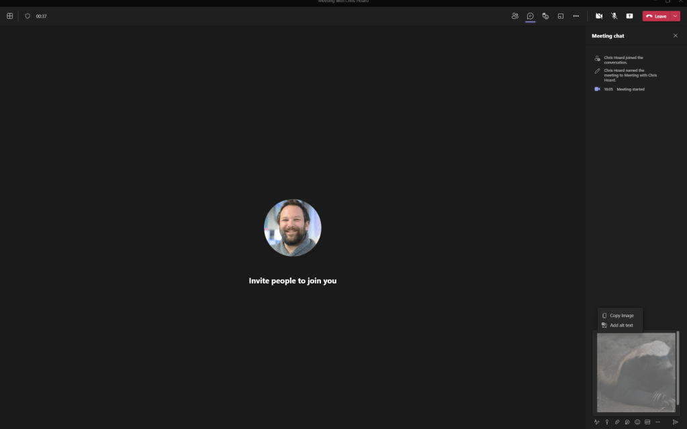Expand the Leave options dropdown arrow
Viewport: 687px width, 429px height.
pos(675,16)
